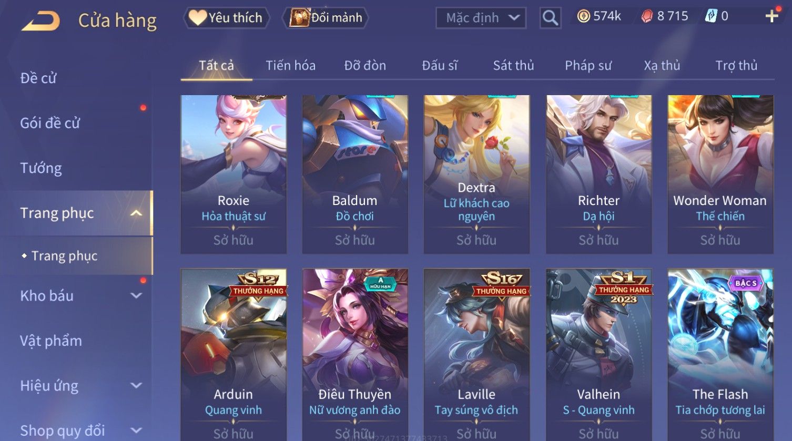Click the heart Yêu thích icon
The image size is (792, 441).
point(197,17)
